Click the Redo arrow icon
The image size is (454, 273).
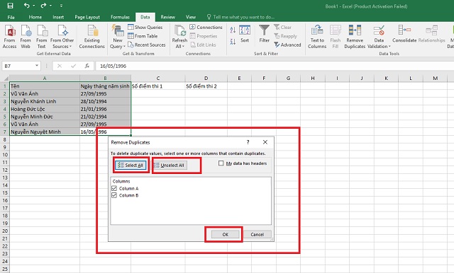click(x=43, y=6)
